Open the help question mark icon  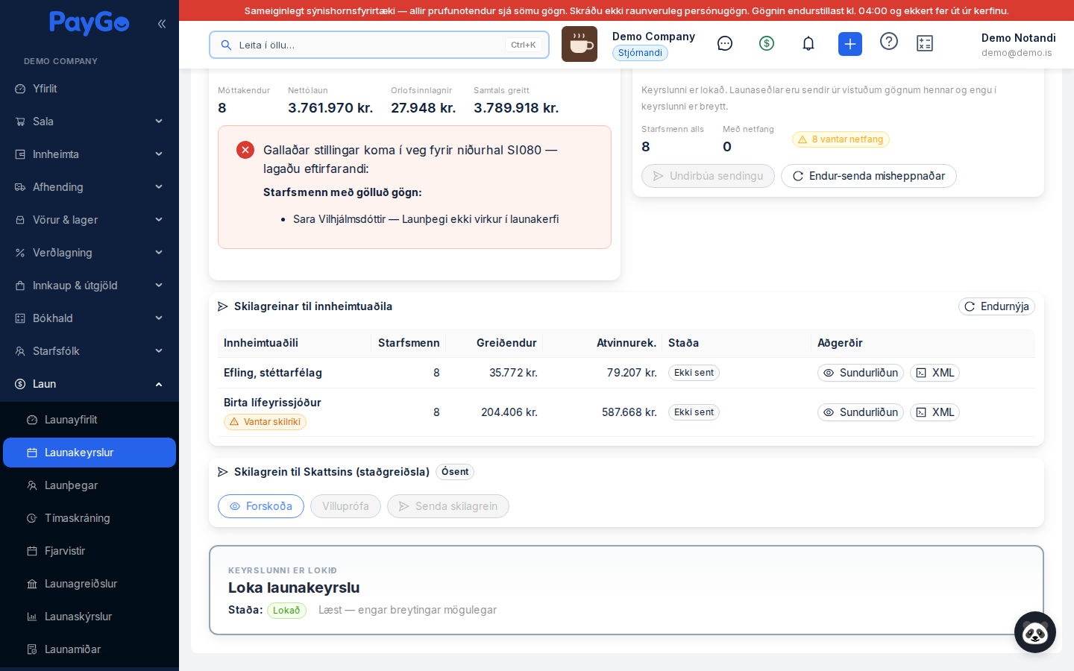[889, 41]
